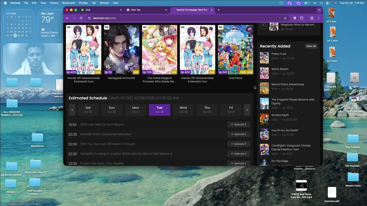The height and width of the screenshot is (206, 367).
Task: Close the 9anime Homepage tab
Action: [212, 10]
